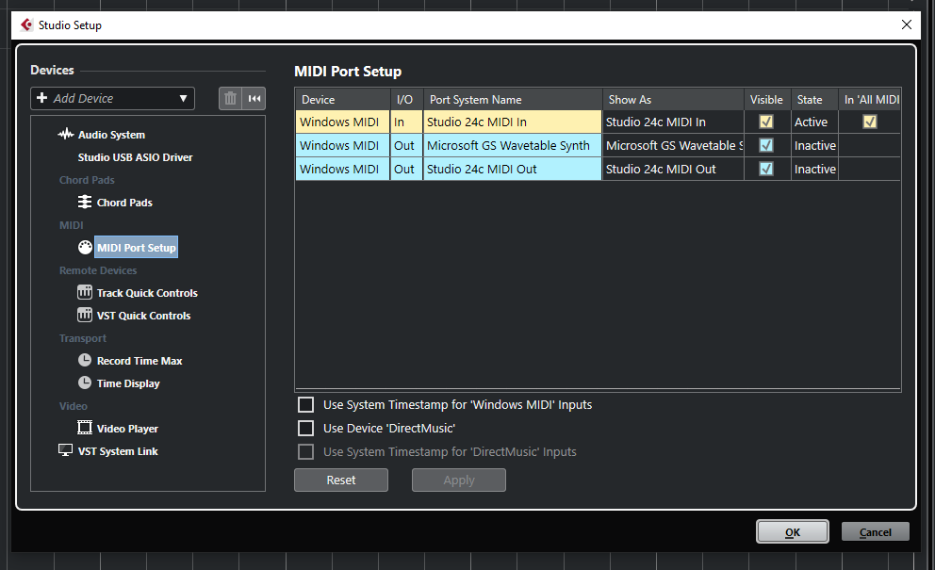Toggle Visible for Studio 24c MIDI Out
The width and height of the screenshot is (935, 570).
766,169
